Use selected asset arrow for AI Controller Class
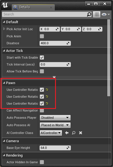The height and width of the screenshot is (167, 113). [x=67, y=133]
